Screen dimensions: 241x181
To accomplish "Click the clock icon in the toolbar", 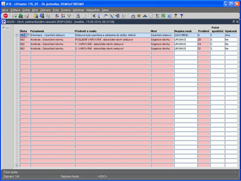I will click(x=151, y=16).
